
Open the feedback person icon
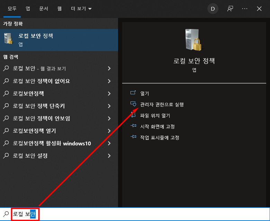pyautogui.click(x=230, y=9)
